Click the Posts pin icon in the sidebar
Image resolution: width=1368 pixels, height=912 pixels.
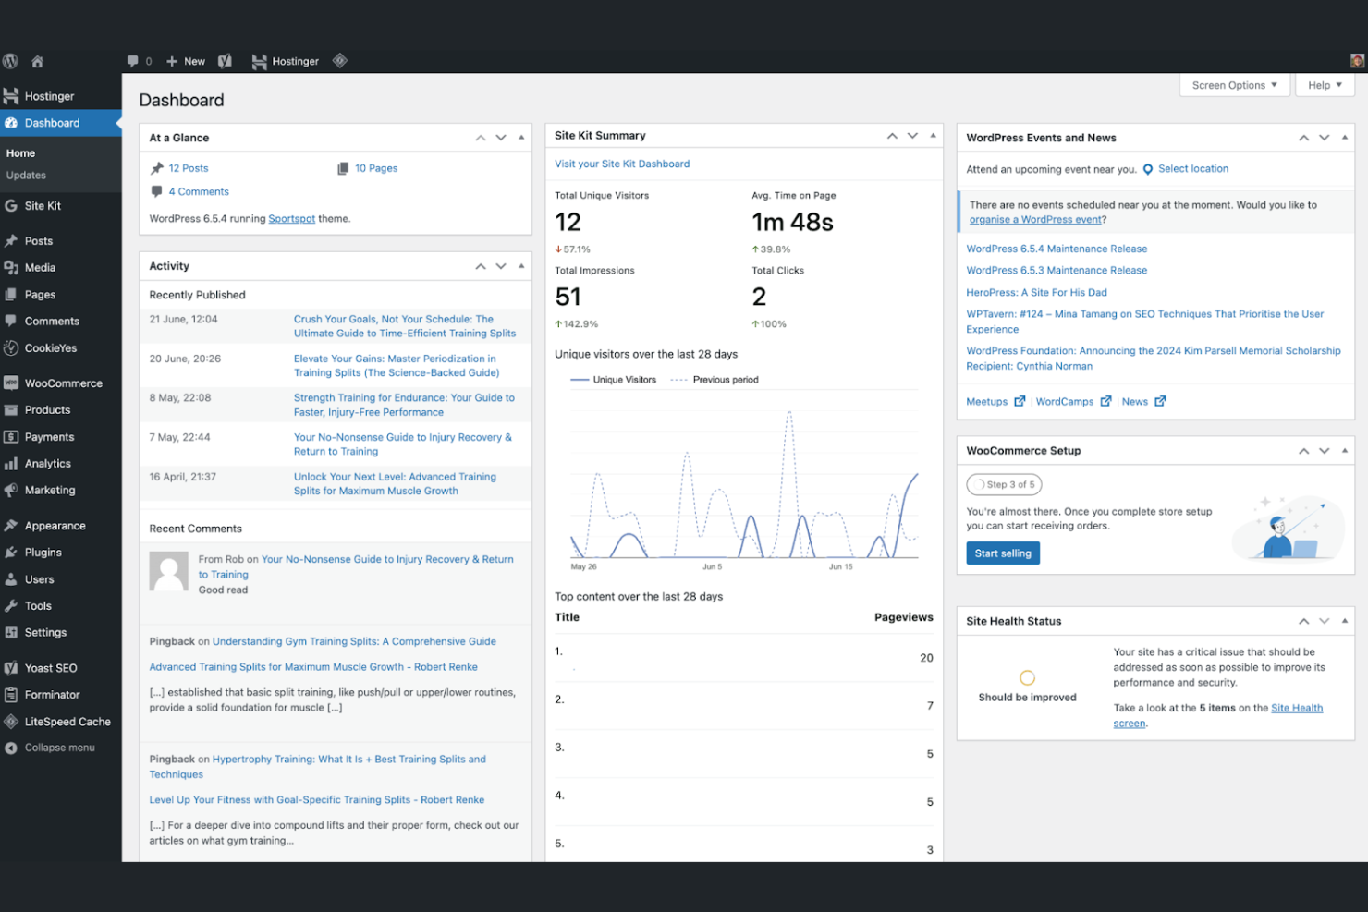11,241
